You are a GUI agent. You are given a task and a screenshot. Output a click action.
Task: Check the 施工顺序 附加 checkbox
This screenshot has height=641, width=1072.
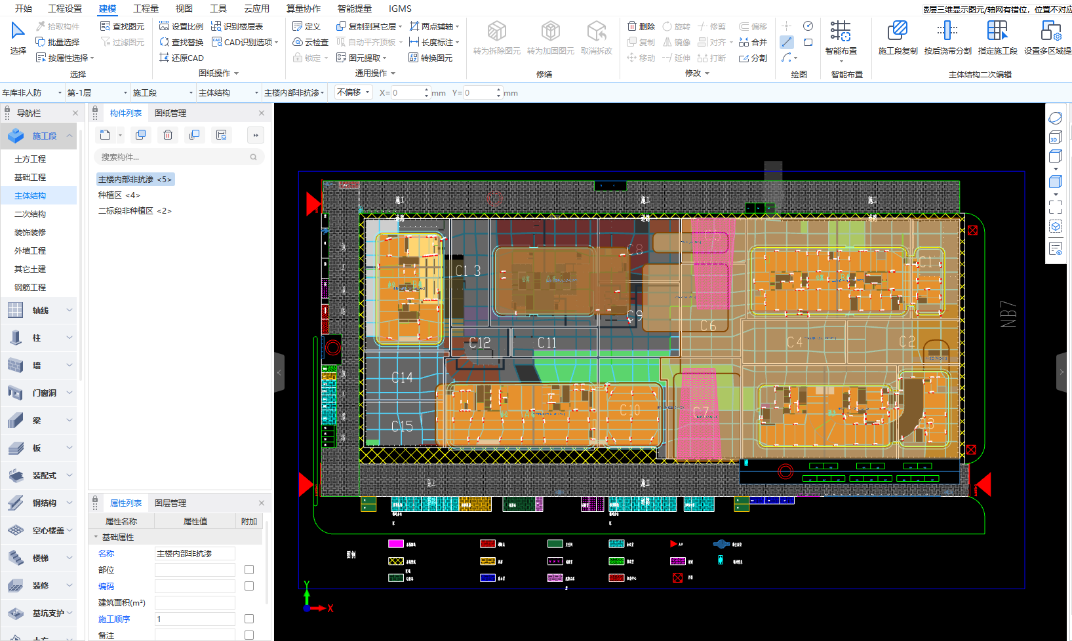[x=249, y=619]
